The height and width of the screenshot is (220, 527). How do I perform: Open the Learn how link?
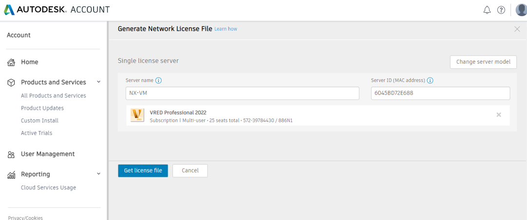[x=226, y=29]
